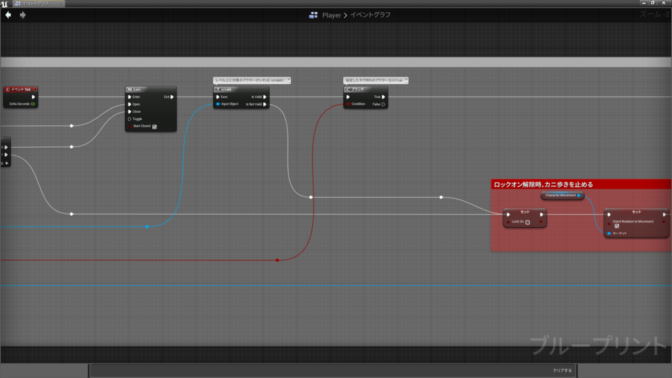
Task: Check the Lock On checkbox
Action: click(528, 222)
